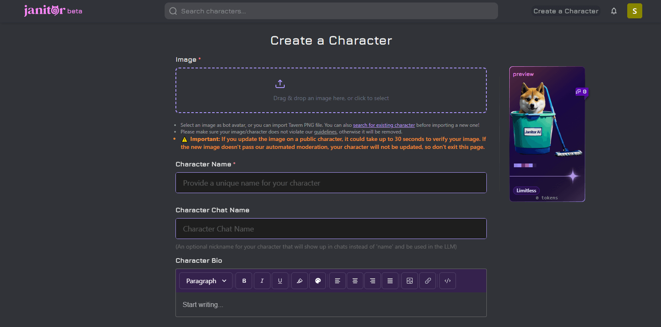This screenshot has width=661, height=327.
Task: Click the preview label on the card
Action: pyautogui.click(x=523, y=74)
